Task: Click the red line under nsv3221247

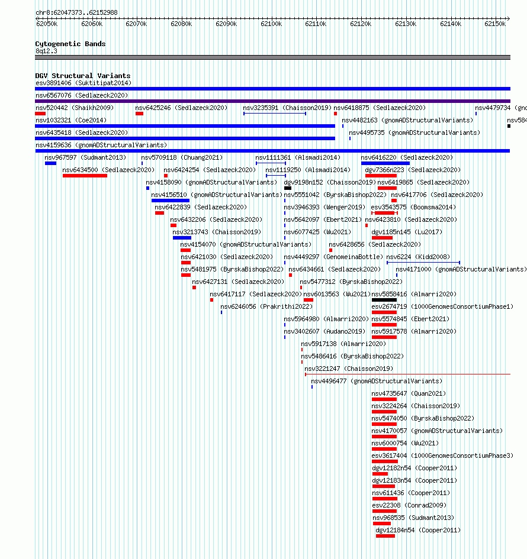Action: coord(407,374)
